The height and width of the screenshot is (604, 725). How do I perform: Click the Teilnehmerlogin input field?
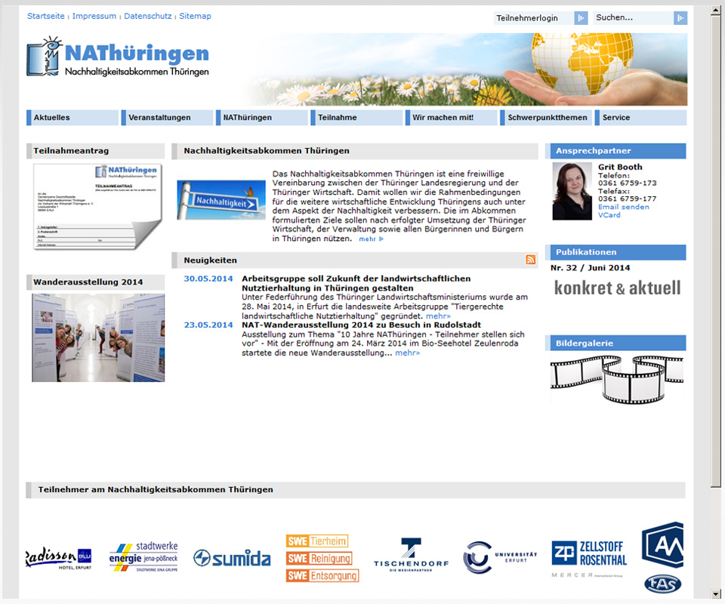pos(534,18)
